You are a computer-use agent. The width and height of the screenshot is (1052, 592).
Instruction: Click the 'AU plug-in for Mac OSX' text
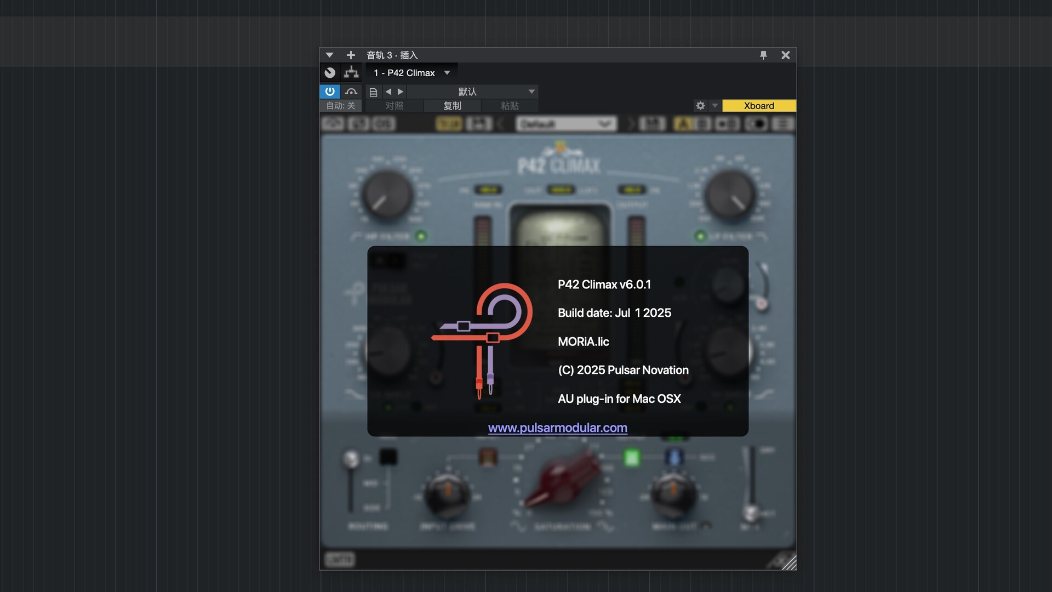tap(619, 399)
